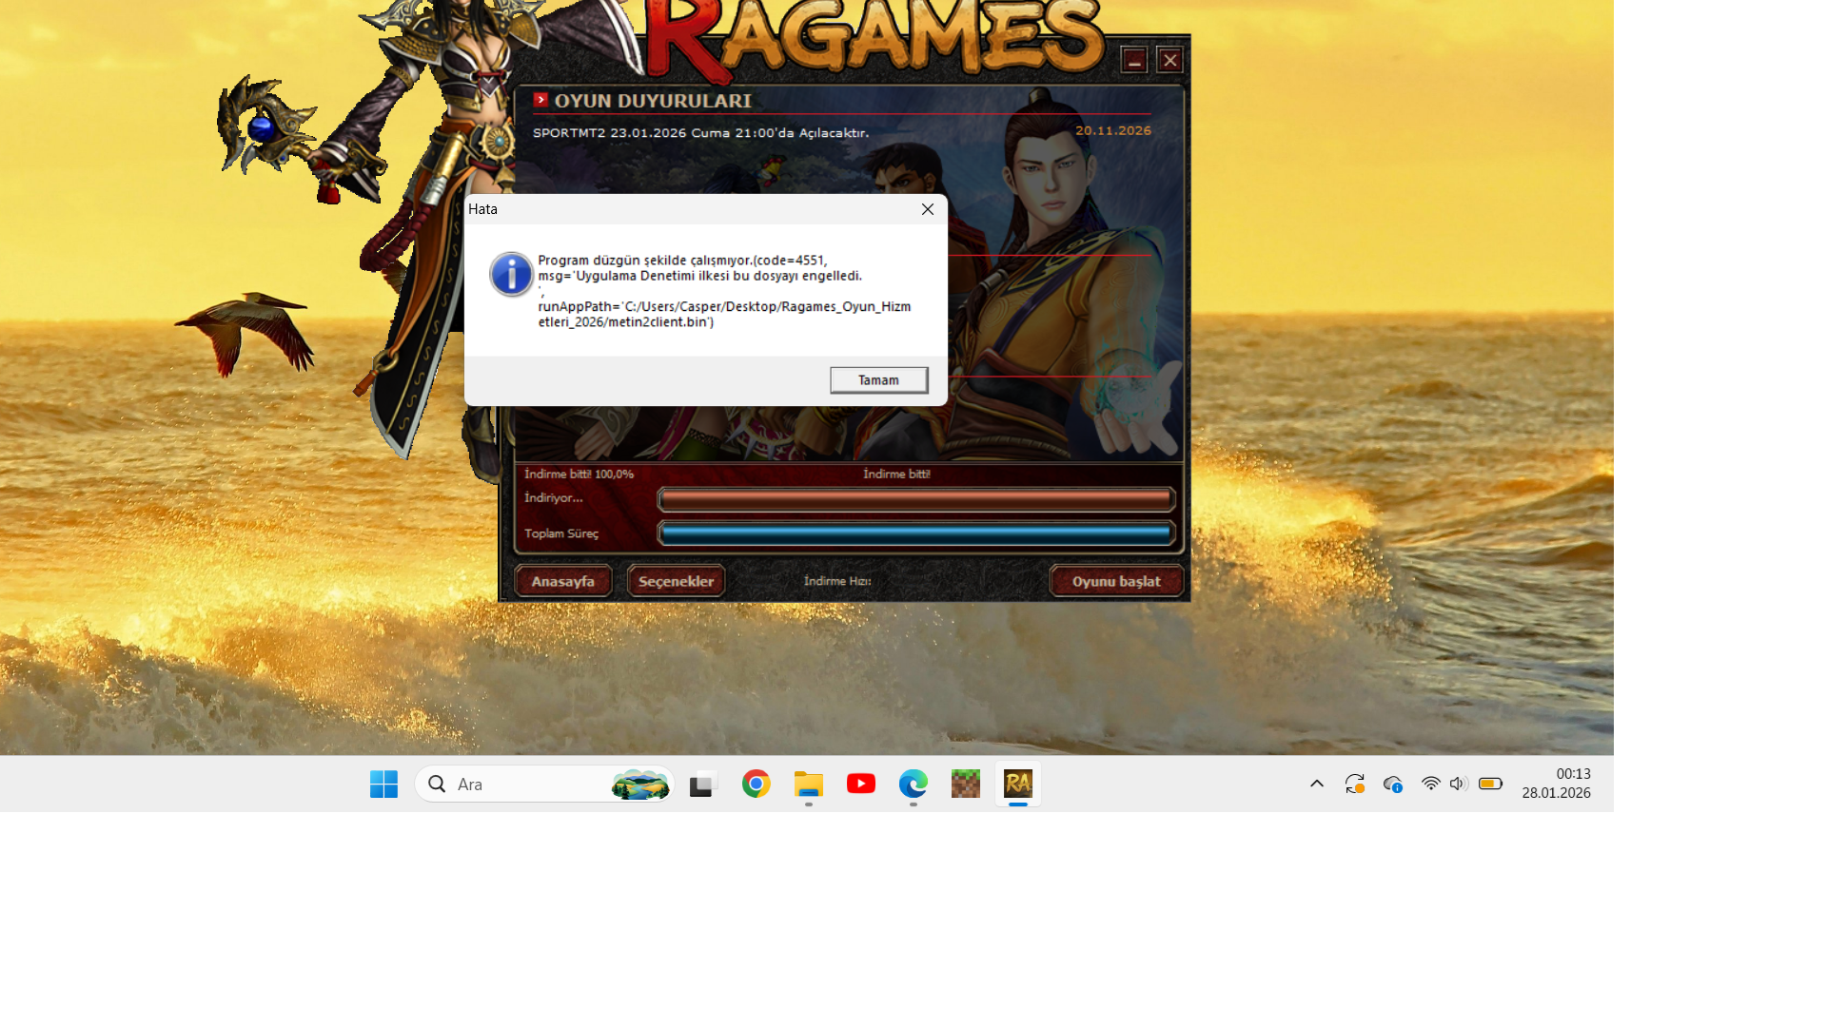The image size is (1827, 1027).
Task: Click the İndirme bitti! 100,0% status text
Action: [x=579, y=475]
